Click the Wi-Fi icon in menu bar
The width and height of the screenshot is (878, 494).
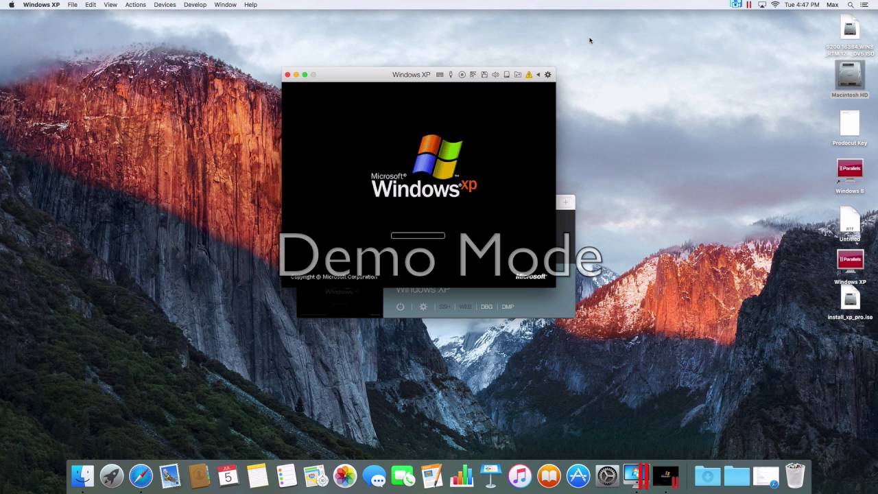click(775, 5)
